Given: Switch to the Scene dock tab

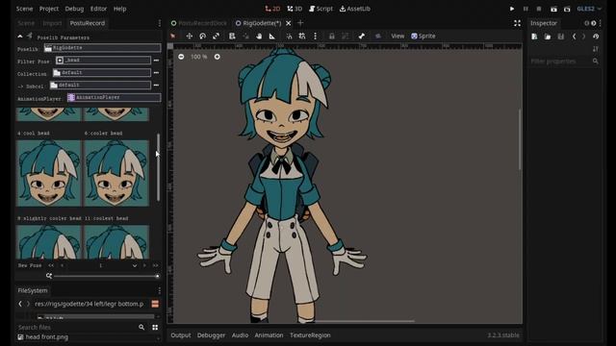Looking at the screenshot, I should click(x=26, y=23).
